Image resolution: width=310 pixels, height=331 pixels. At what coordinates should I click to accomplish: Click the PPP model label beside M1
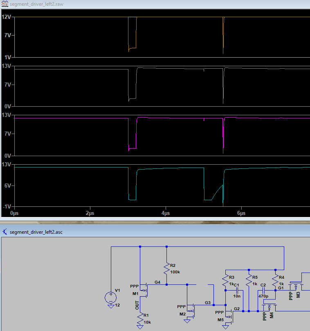(135, 286)
